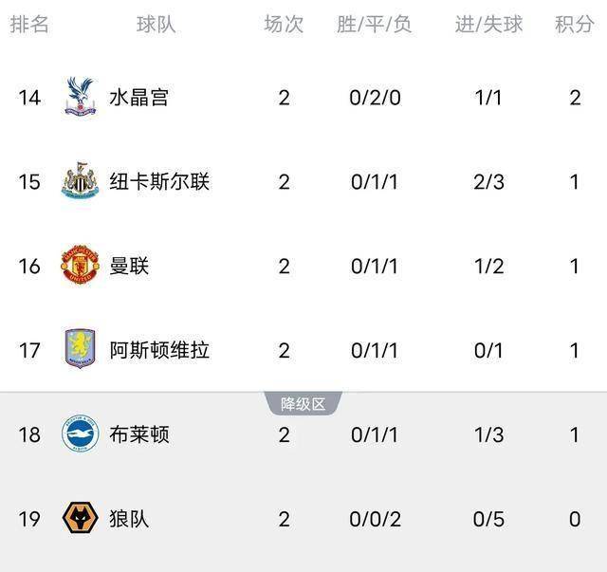This screenshot has width=607, height=572.
Task: Open the 水晶宫 team name
Action: [x=138, y=97]
